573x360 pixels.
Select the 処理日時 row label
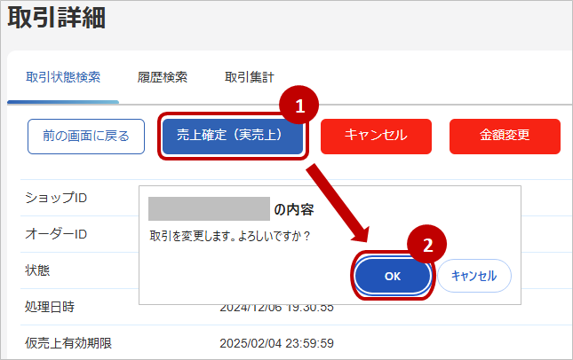[x=50, y=307]
